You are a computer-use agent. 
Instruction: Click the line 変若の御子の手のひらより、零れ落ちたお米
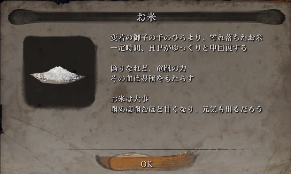coord(186,38)
